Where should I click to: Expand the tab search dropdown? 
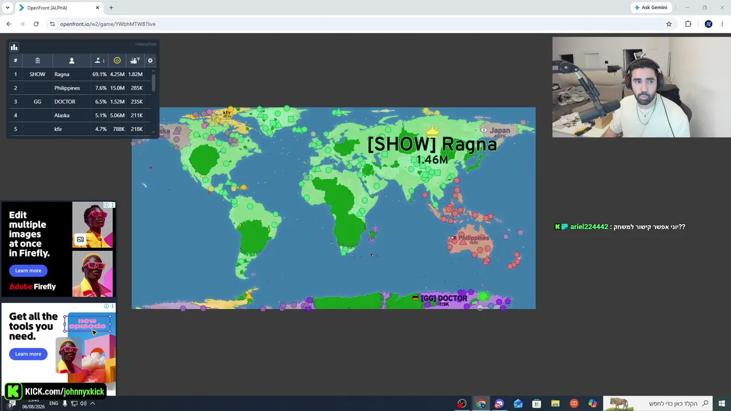[7, 8]
